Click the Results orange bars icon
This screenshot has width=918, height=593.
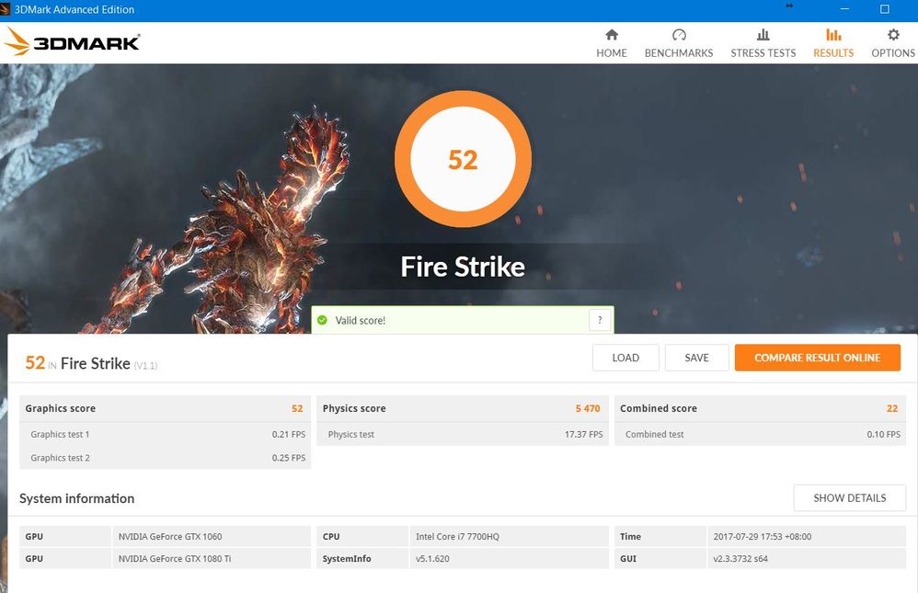tap(833, 35)
